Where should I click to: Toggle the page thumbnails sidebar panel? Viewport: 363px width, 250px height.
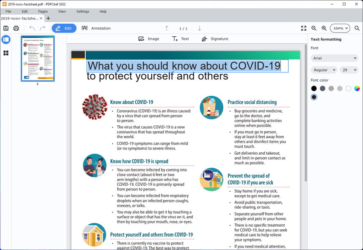[6, 40]
